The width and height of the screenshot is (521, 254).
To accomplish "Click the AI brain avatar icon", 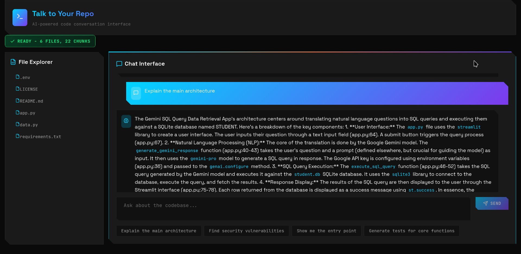I will (126, 121).
